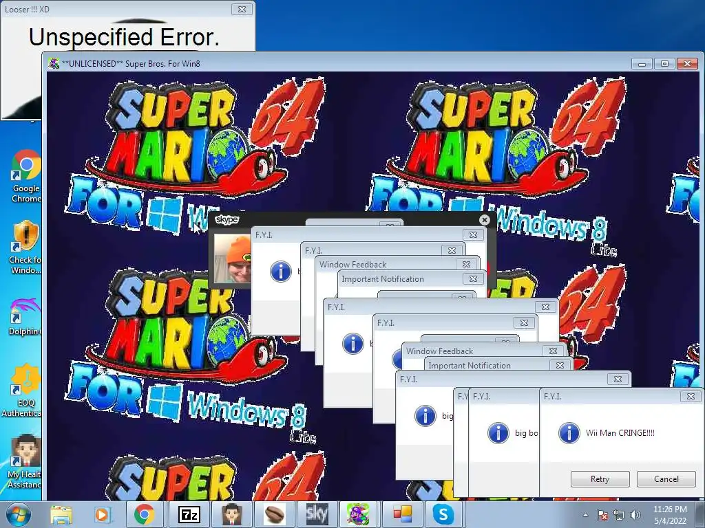Viewport: 705px width, 528px height.
Task: Open the colored squares taskbar app
Action: pyautogui.click(x=402, y=514)
